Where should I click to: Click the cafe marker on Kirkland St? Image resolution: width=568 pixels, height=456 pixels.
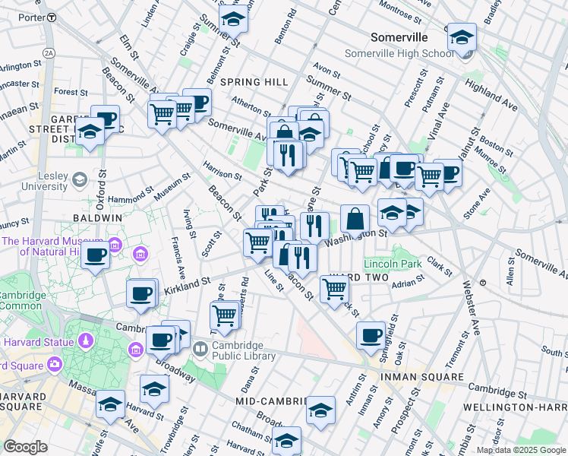[x=141, y=294]
